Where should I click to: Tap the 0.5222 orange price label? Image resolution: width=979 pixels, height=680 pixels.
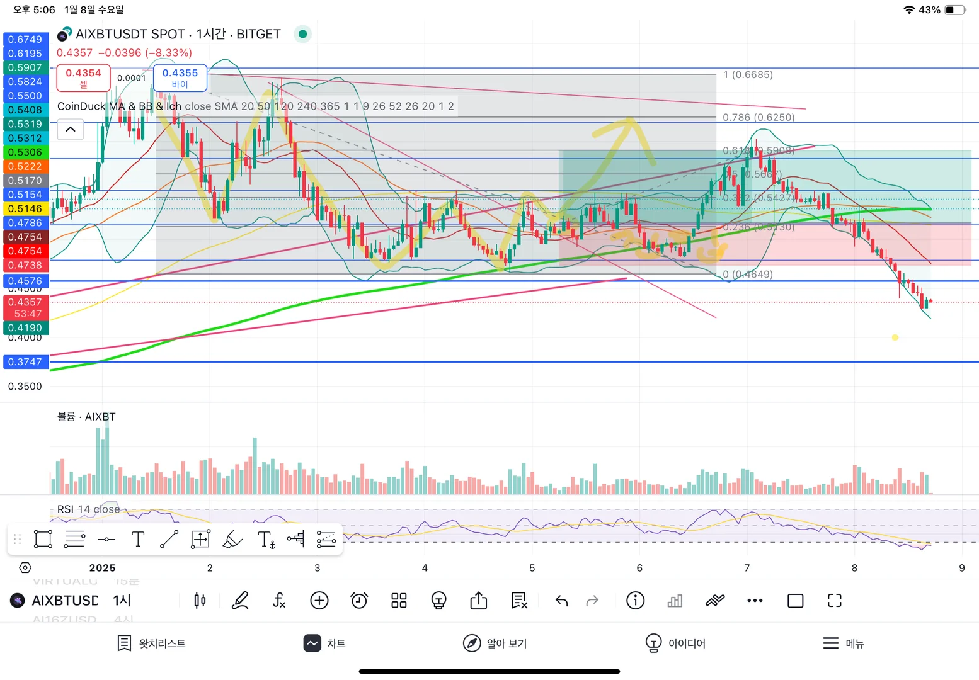click(26, 166)
